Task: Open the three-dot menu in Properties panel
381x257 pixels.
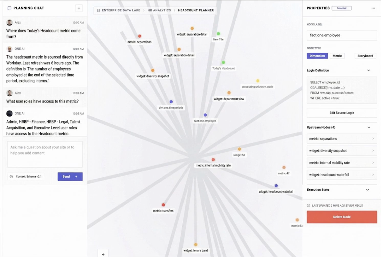Action: point(373,8)
